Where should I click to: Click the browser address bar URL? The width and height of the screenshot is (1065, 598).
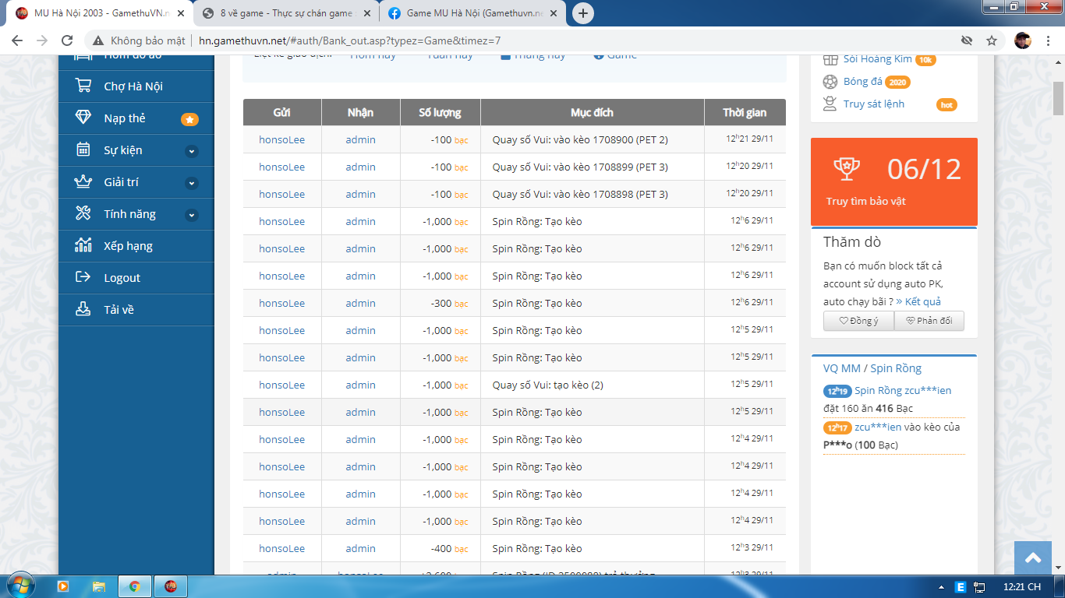pos(349,40)
